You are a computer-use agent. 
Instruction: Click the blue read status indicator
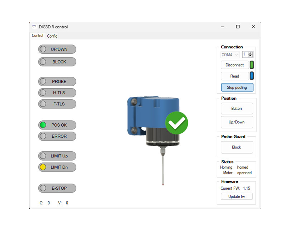pyautogui.click(x=252, y=76)
